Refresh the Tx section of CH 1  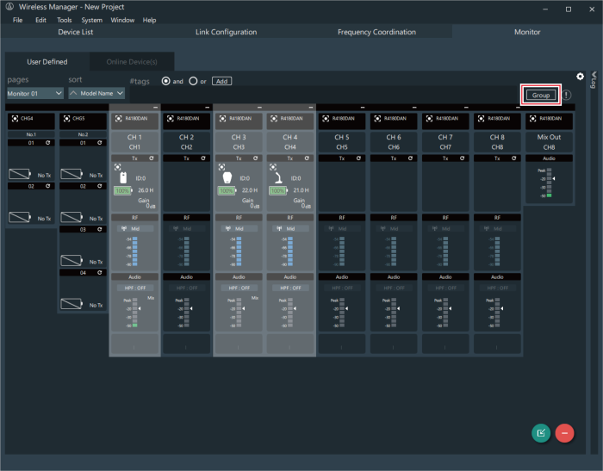click(152, 158)
